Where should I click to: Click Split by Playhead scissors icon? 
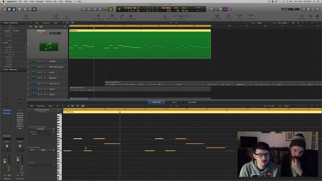98,16
